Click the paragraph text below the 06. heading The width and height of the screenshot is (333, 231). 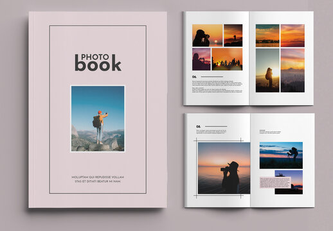217,87
